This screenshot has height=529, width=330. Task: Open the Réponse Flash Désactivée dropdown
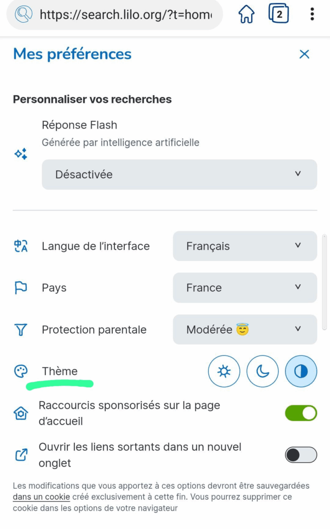coord(179,175)
